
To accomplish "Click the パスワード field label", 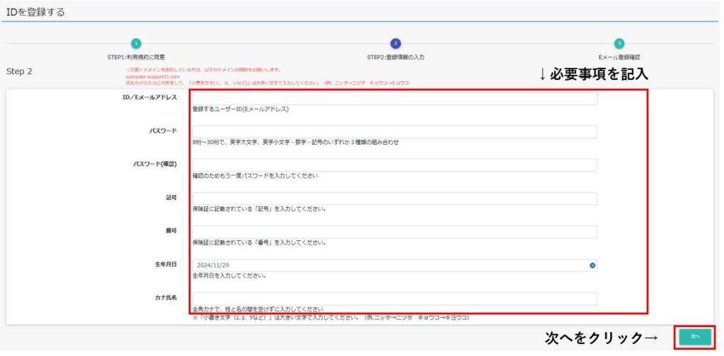I will point(163,131).
